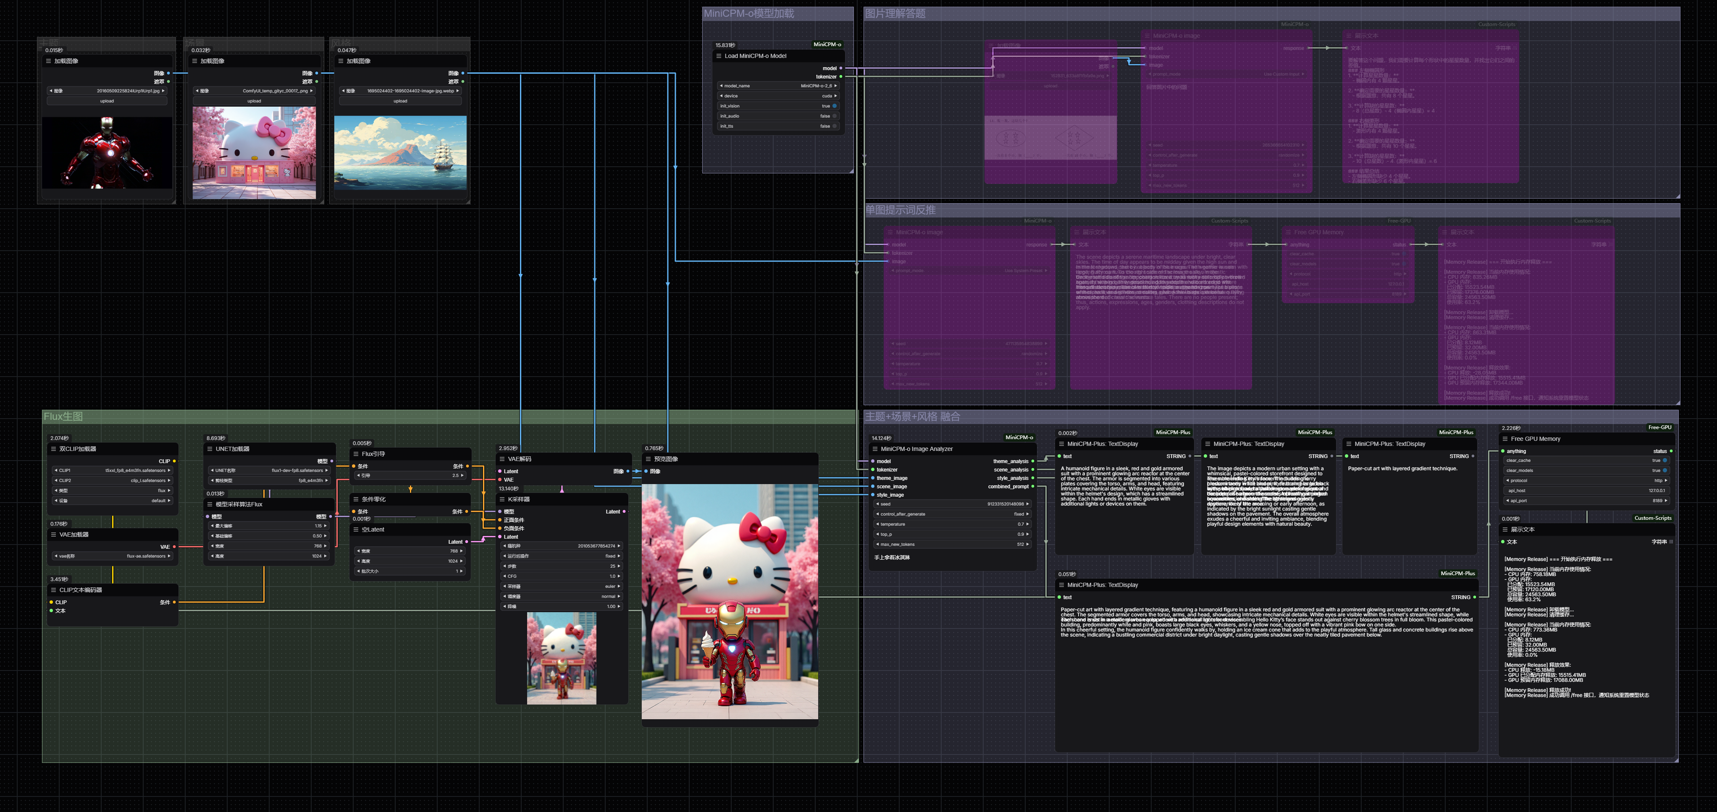
Task: Click the K采样器 node hamburger icon
Action: [x=502, y=499]
